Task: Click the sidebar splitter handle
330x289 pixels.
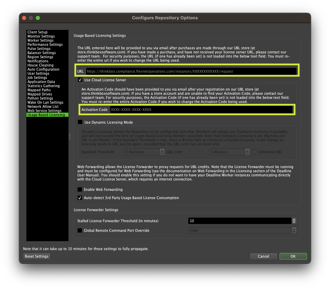Action: (x=70, y=136)
